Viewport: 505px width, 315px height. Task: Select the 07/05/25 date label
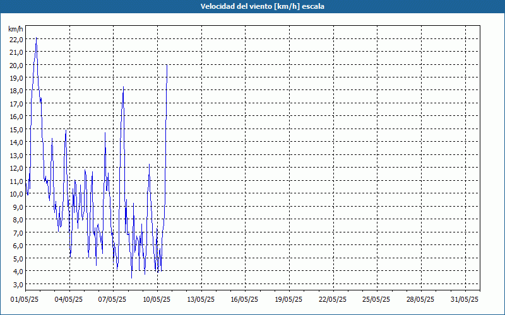112,299
